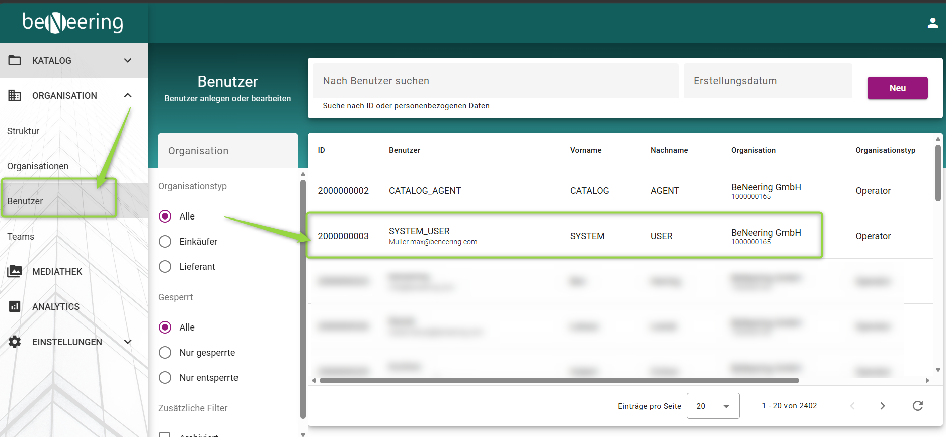Sort by the Benutzer column header

pyautogui.click(x=405, y=150)
